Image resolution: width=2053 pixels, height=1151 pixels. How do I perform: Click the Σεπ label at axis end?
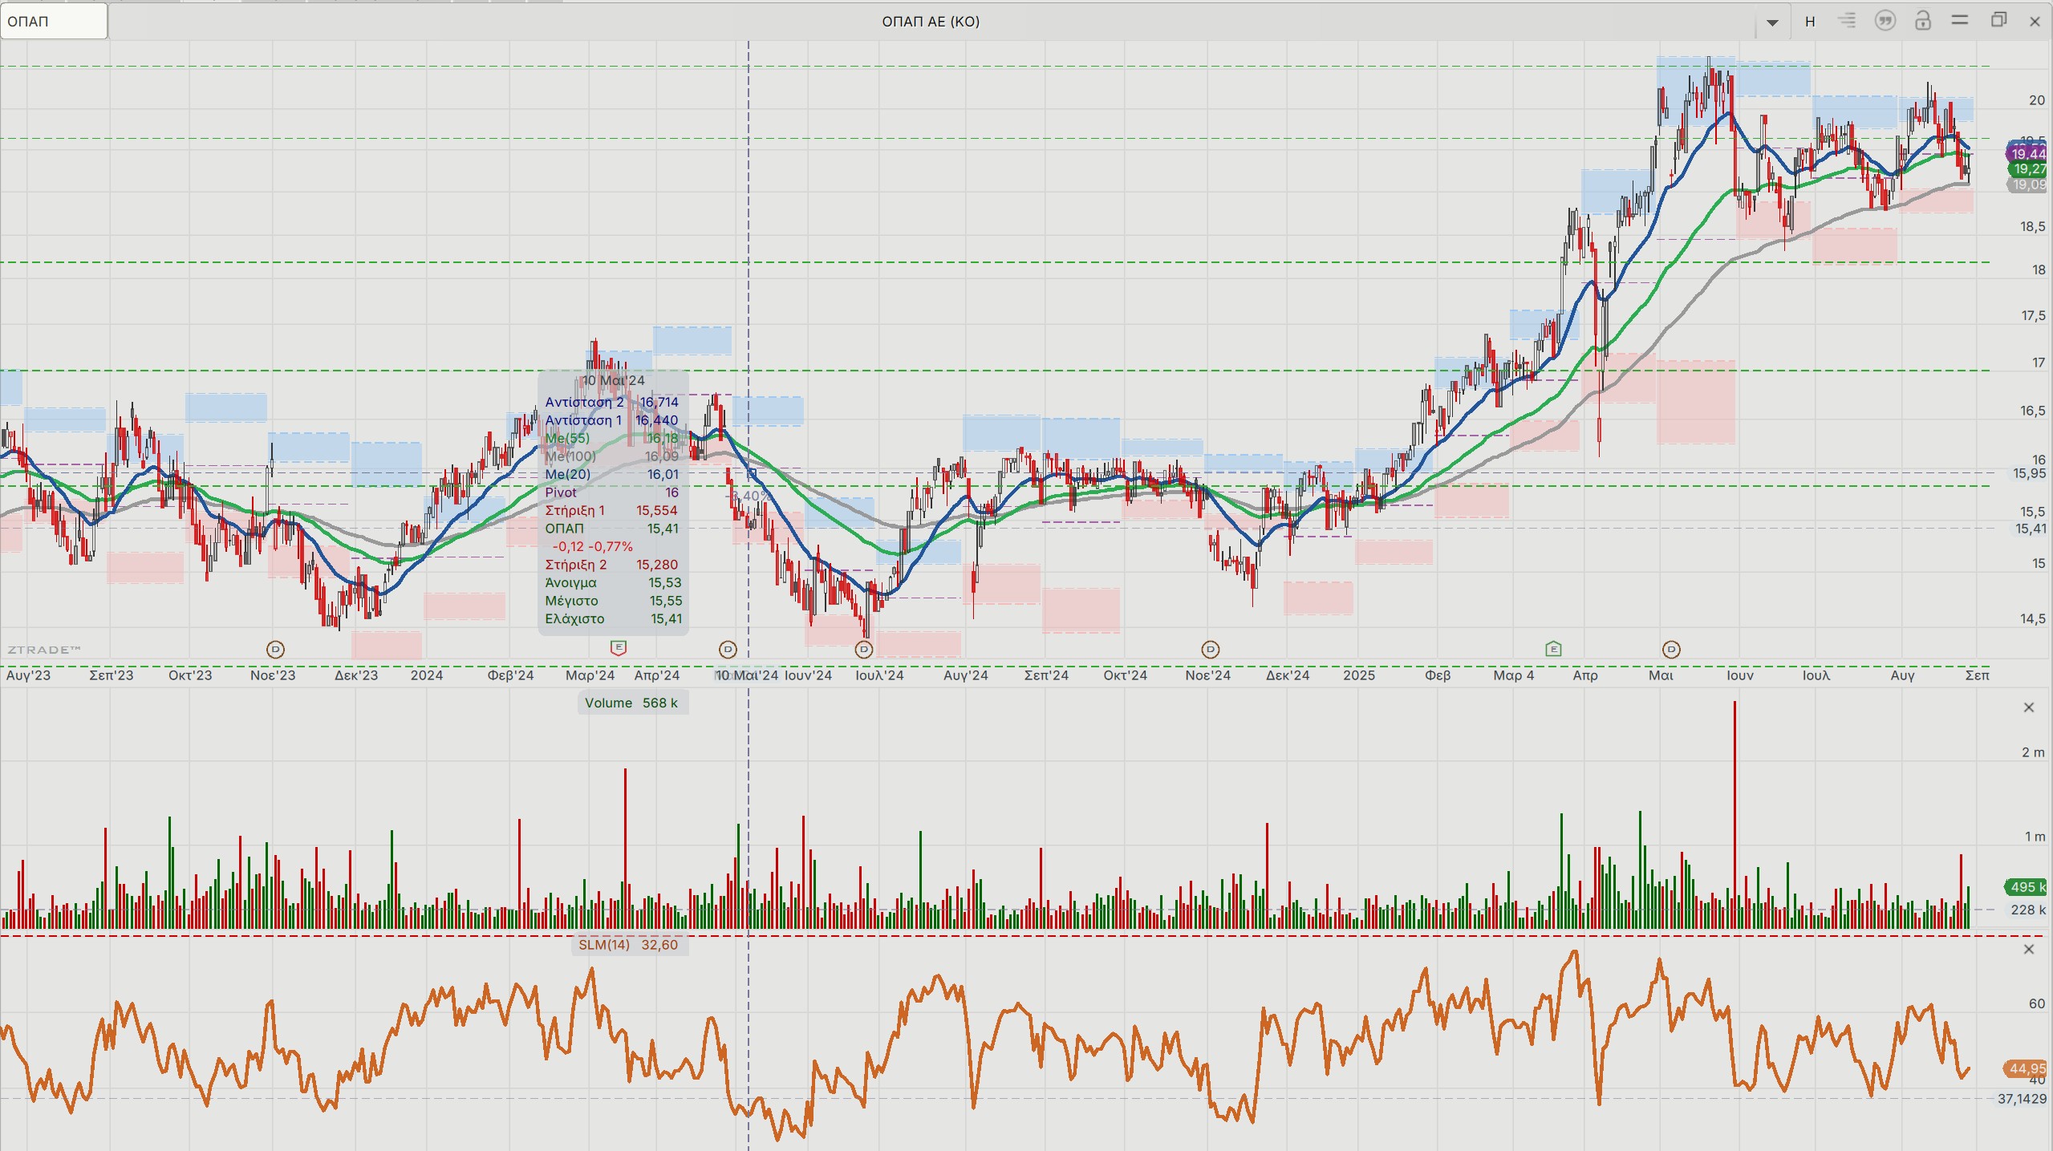(1978, 675)
